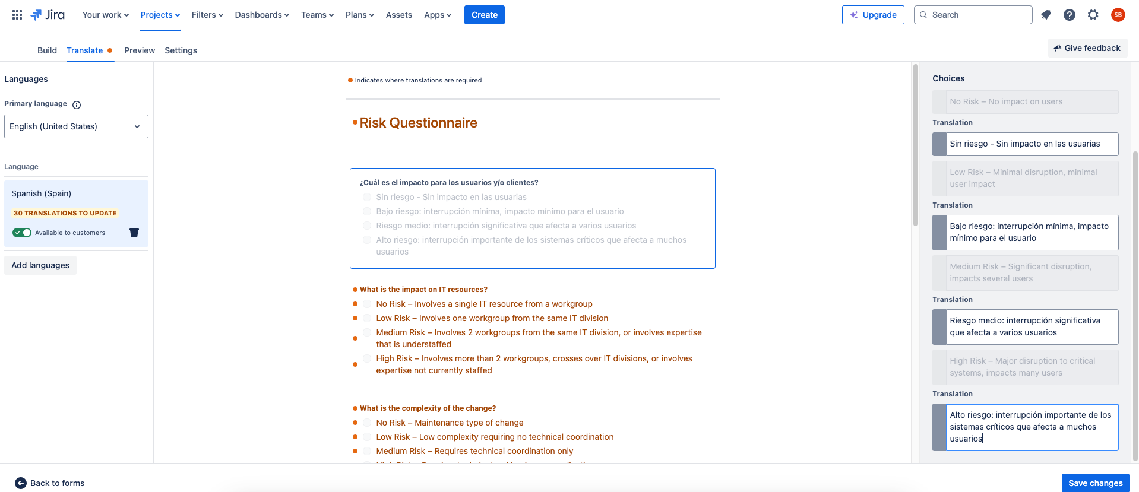Delete the Spanish (Spain) language
Screen dimensions: 1139x492
pyautogui.click(x=134, y=233)
